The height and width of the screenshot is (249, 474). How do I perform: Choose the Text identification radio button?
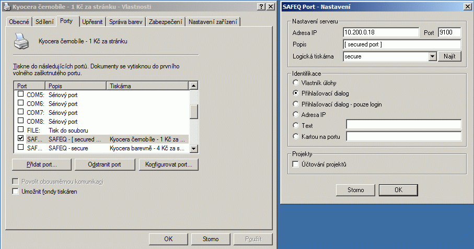(296, 126)
